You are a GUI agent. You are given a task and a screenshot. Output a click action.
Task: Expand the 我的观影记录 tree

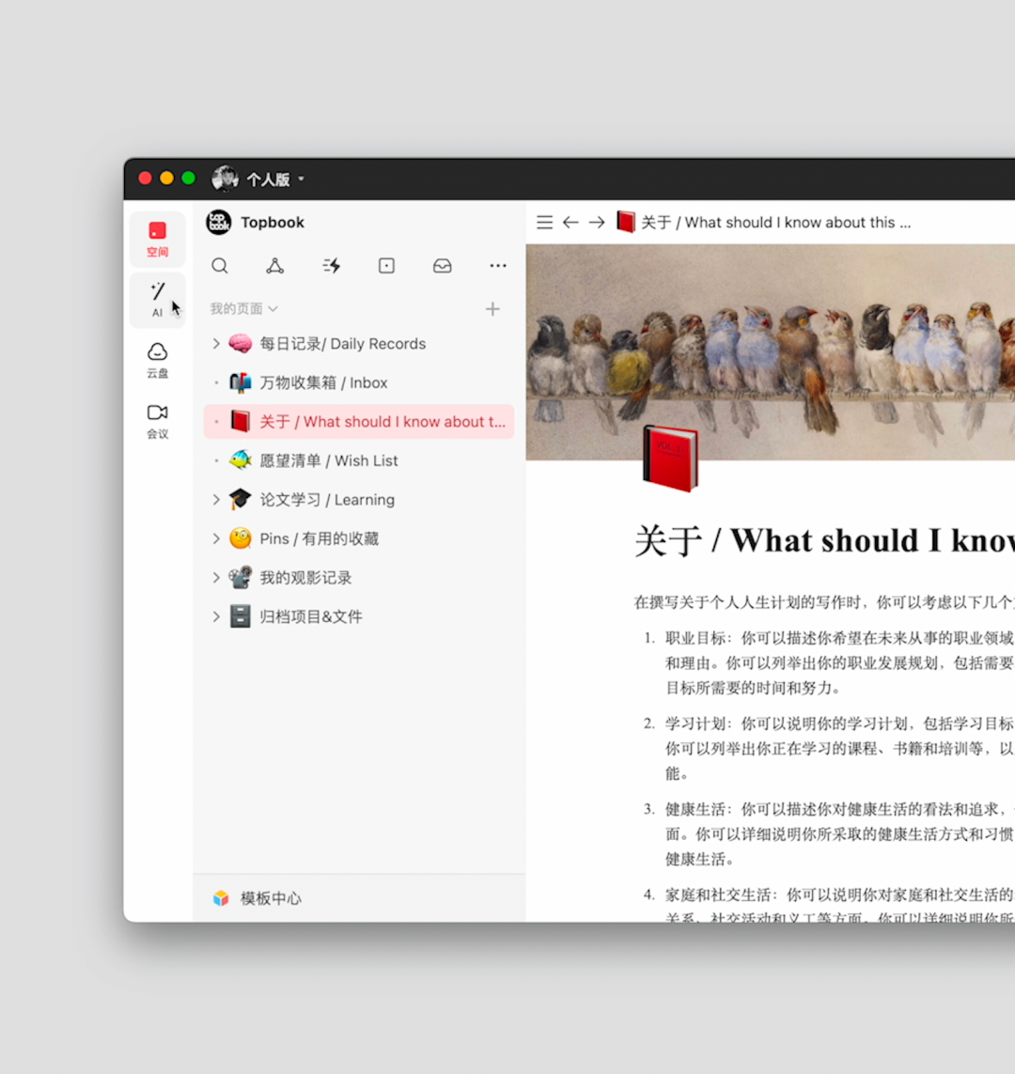216,578
